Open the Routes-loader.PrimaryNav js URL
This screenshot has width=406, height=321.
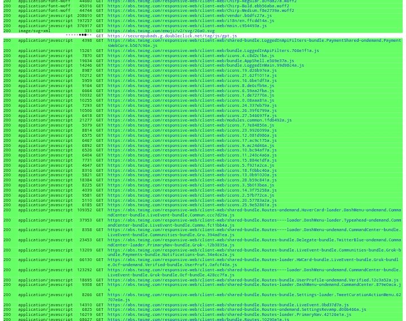pyautogui.click(x=230, y=315)
